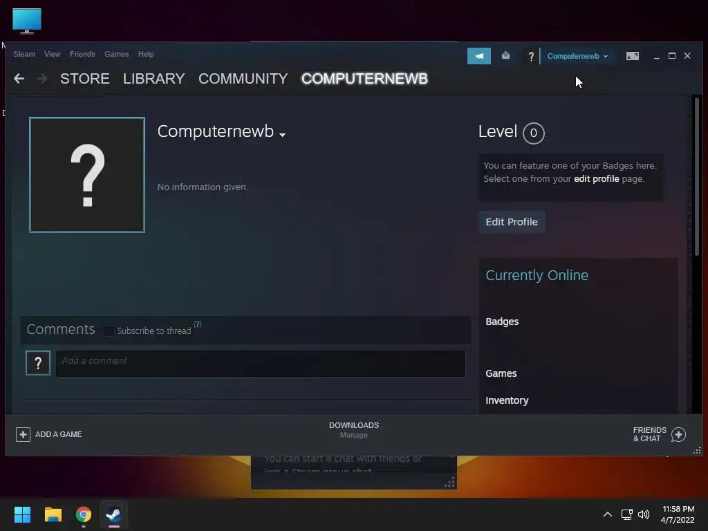This screenshot has height=531, width=708.
Task: Open the Games sidebar link
Action: [501, 373]
